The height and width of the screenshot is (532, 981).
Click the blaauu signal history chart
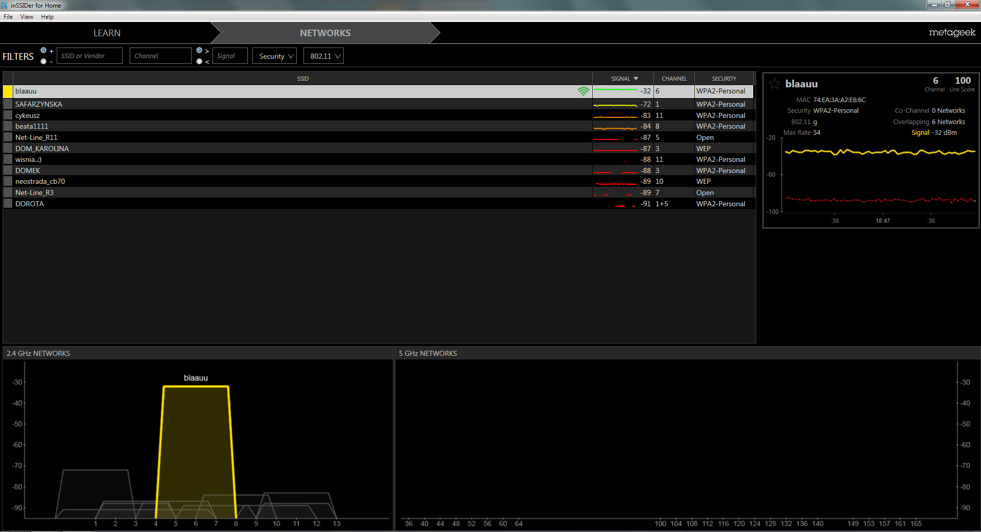878,176
